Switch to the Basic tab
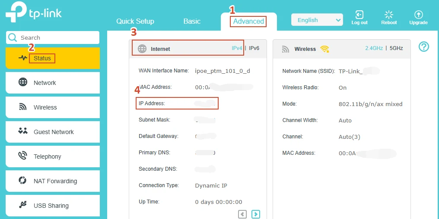The height and width of the screenshot is (219, 439). pos(192,21)
